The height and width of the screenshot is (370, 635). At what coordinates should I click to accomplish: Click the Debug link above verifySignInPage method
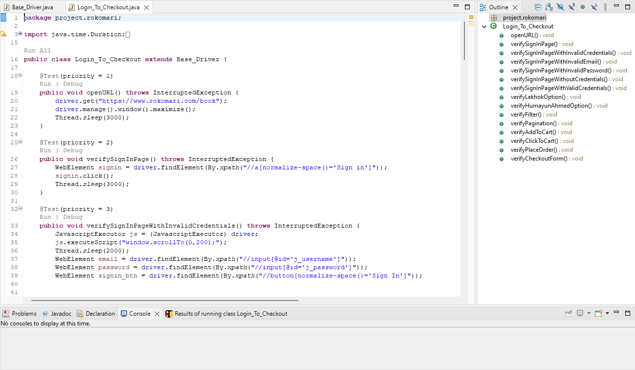[x=72, y=150]
